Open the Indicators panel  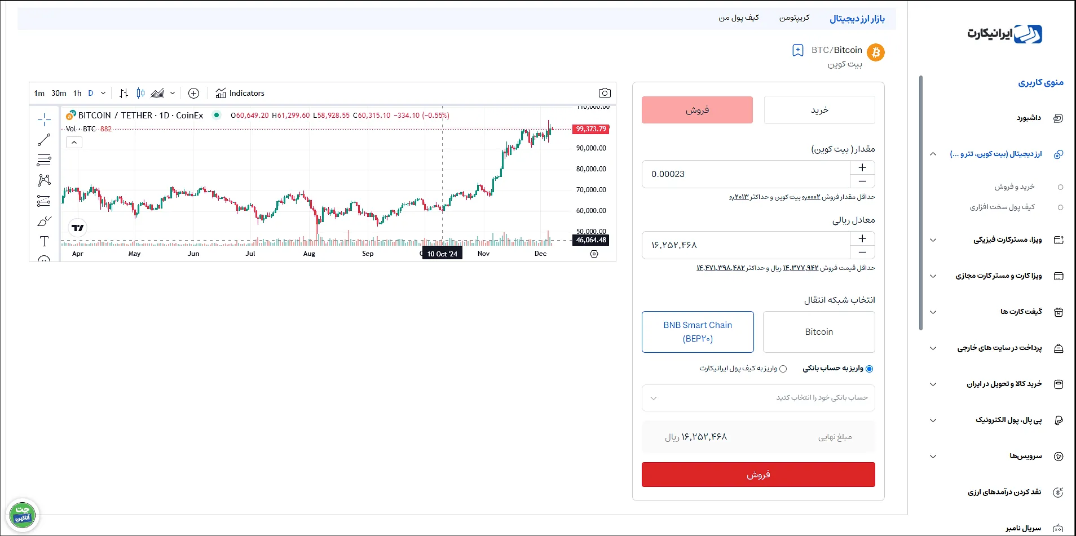click(240, 93)
